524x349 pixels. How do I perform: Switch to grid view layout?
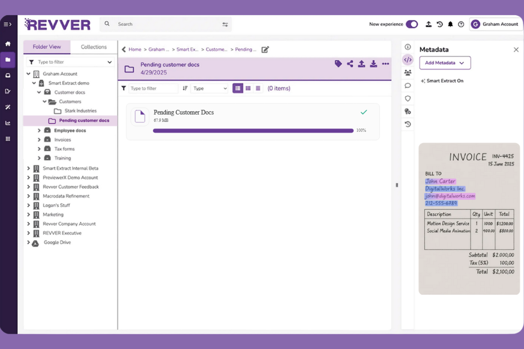(248, 88)
